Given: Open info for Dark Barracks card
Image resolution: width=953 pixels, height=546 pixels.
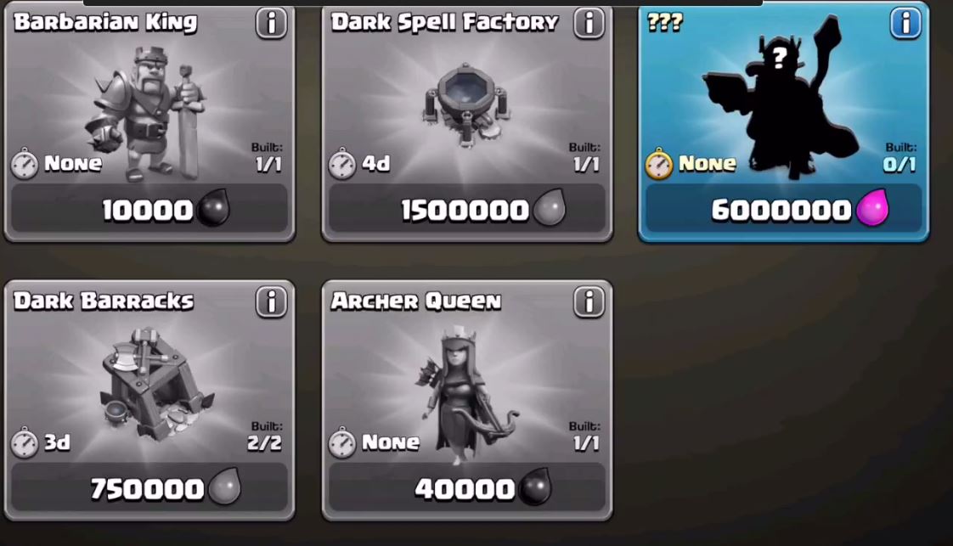Looking at the screenshot, I should point(271,301).
